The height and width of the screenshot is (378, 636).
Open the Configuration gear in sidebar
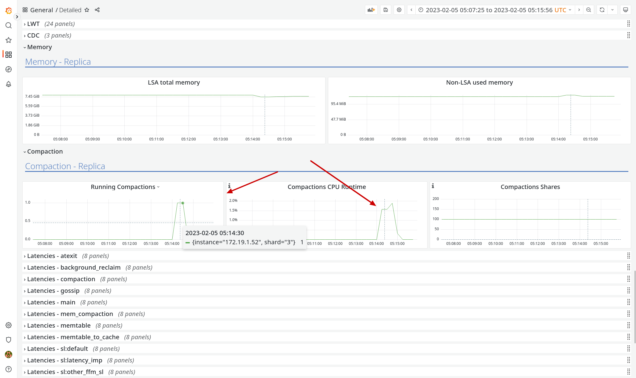[x=9, y=325]
